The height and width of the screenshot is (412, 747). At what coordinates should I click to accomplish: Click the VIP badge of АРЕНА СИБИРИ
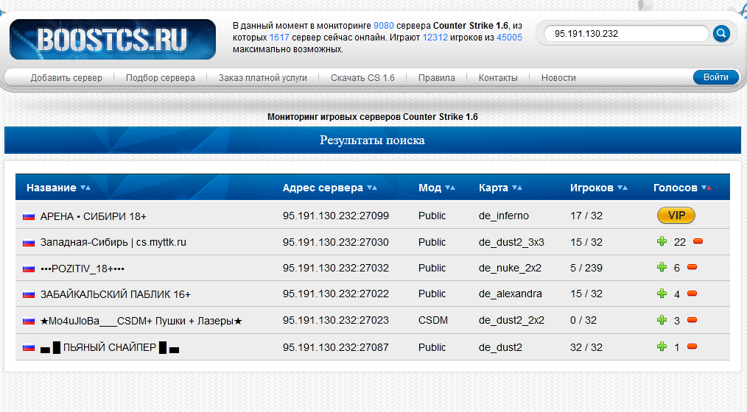[676, 216]
